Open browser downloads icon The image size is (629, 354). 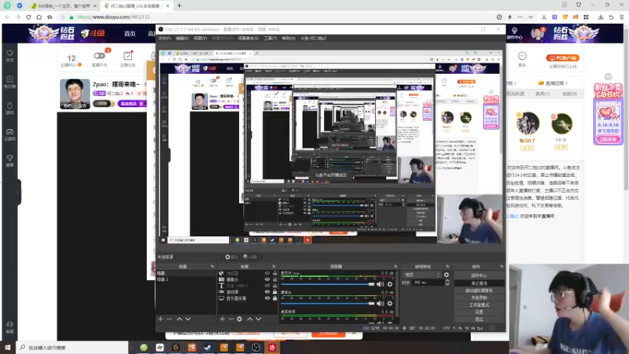click(601, 17)
